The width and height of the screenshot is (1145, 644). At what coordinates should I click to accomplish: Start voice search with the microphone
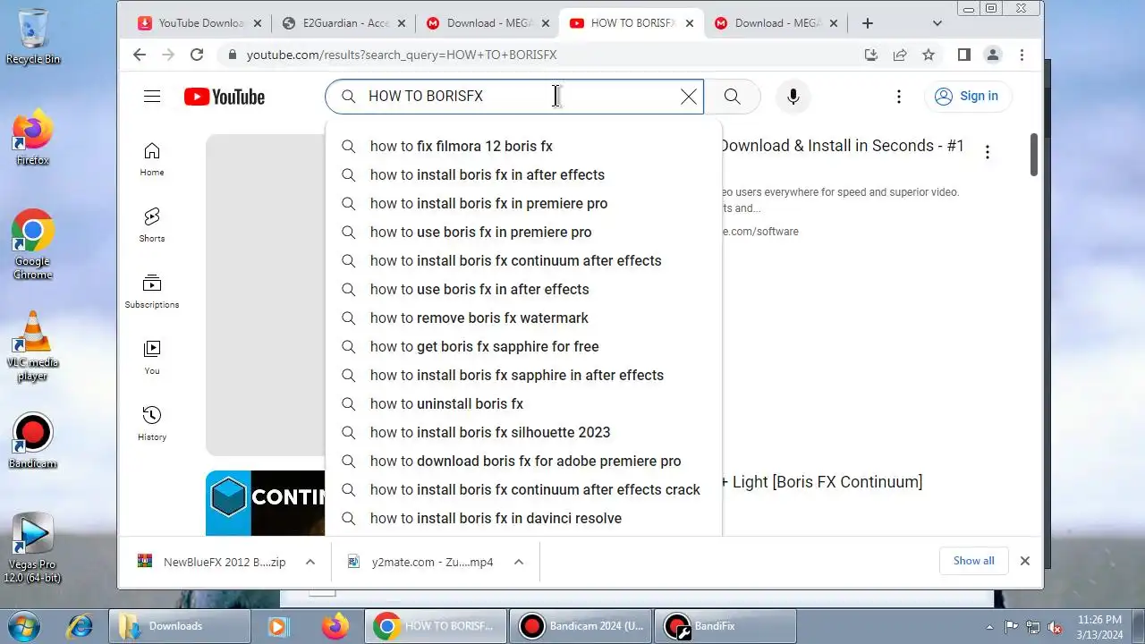793,97
